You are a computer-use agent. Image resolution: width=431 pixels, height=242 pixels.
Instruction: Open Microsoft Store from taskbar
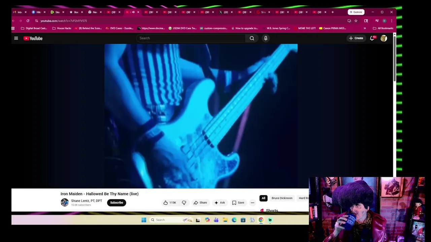point(243,220)
